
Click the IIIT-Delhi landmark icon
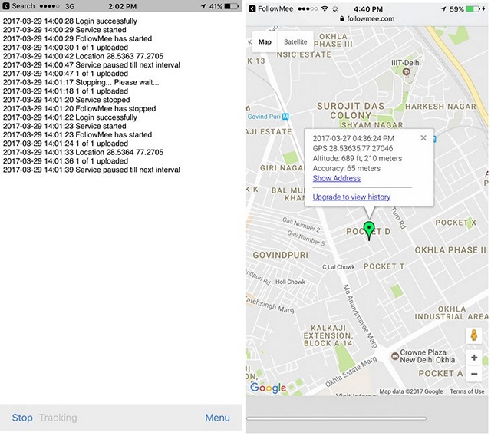(406, 71)
